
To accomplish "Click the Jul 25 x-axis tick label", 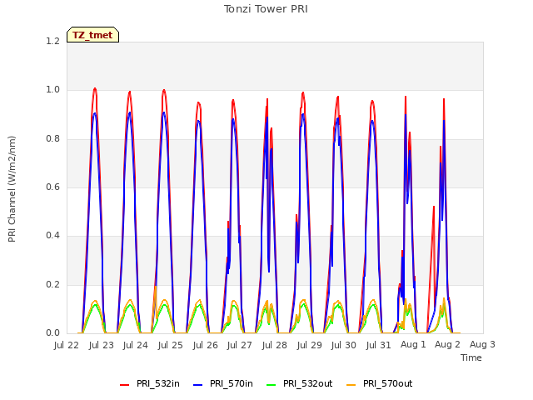I will click(x=171, y=345).
